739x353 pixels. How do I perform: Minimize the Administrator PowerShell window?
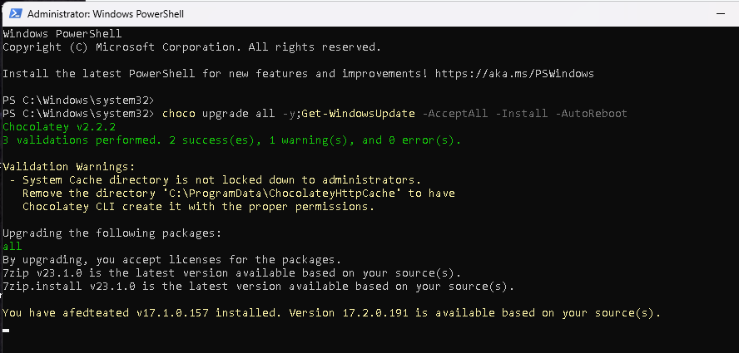[x=720, y=14]
